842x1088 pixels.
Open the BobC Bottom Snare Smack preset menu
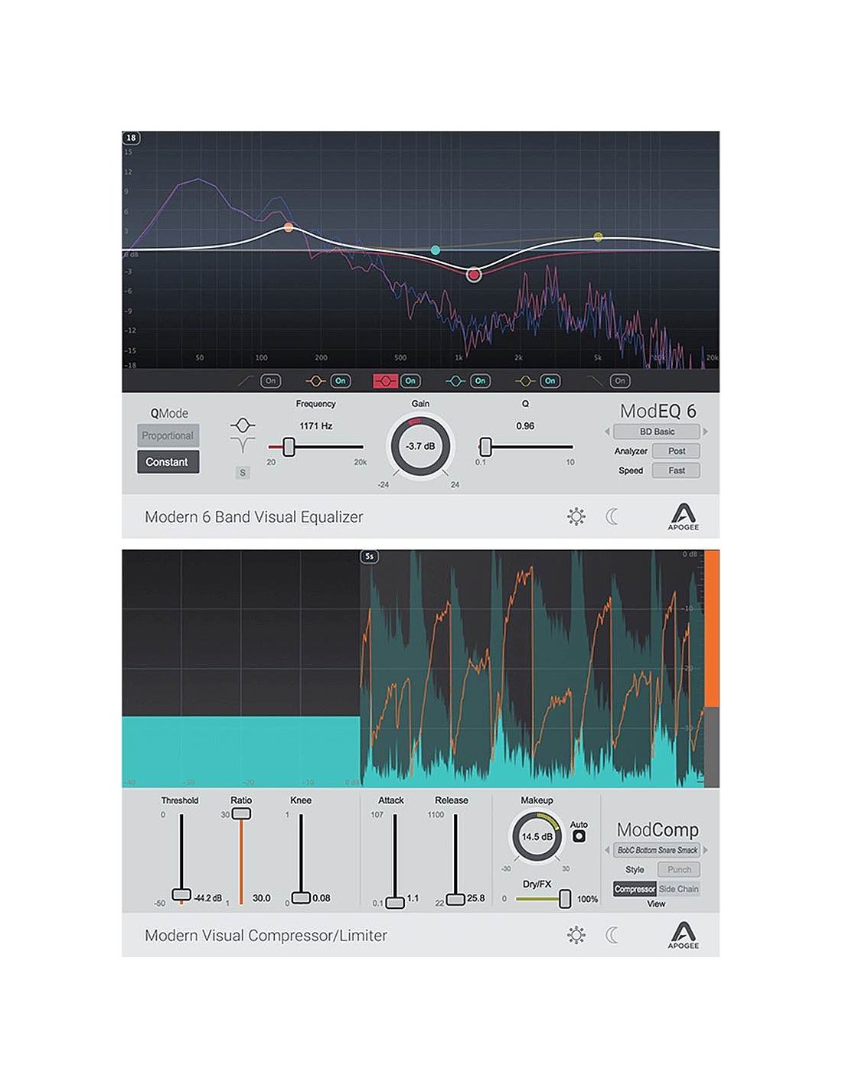[x=657, y=850]
